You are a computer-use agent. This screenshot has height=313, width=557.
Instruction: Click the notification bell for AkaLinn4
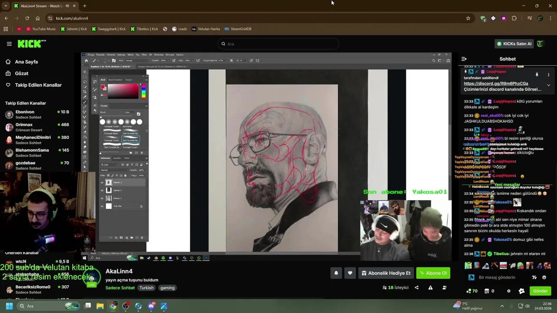[336, 273]
